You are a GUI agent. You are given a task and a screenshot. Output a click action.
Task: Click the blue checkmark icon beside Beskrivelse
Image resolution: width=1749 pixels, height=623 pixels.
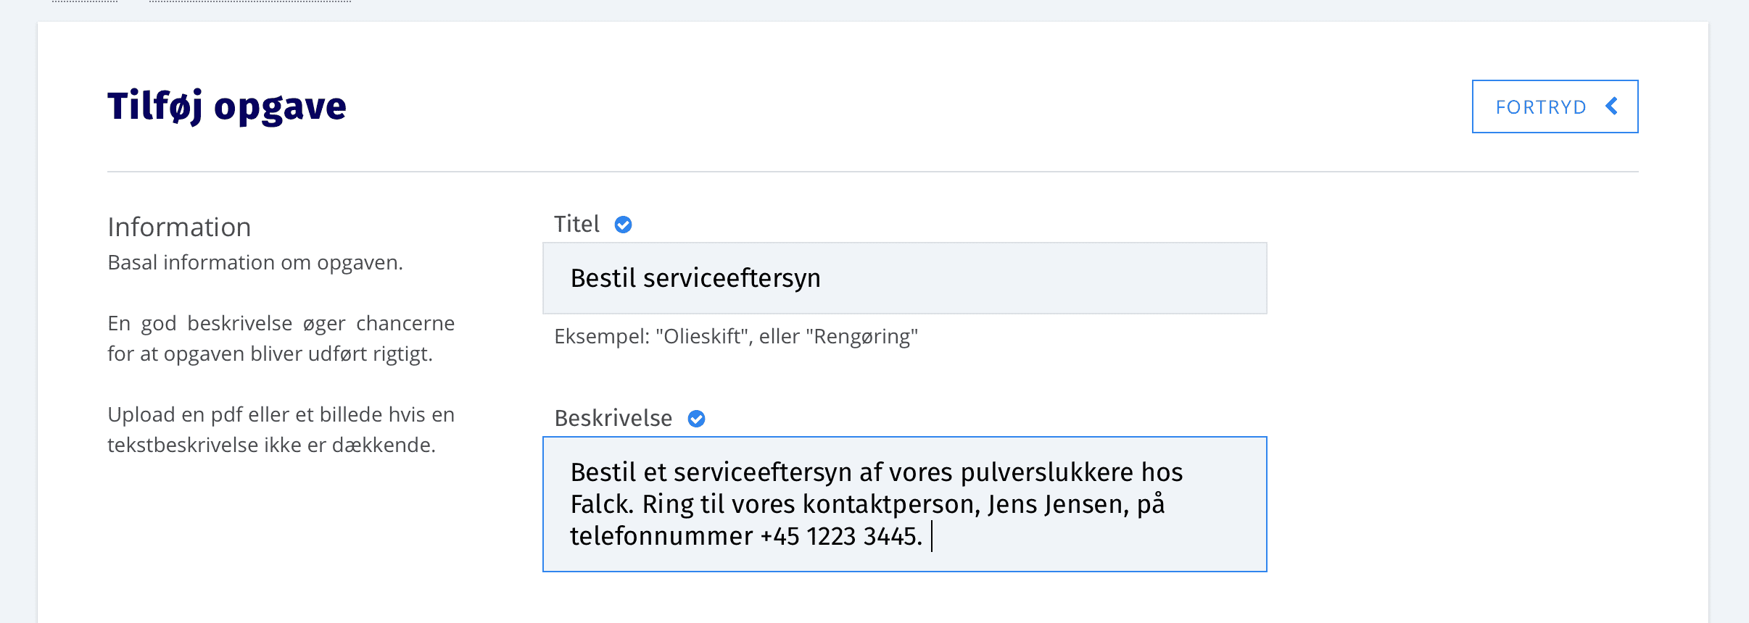coord(696,419)
